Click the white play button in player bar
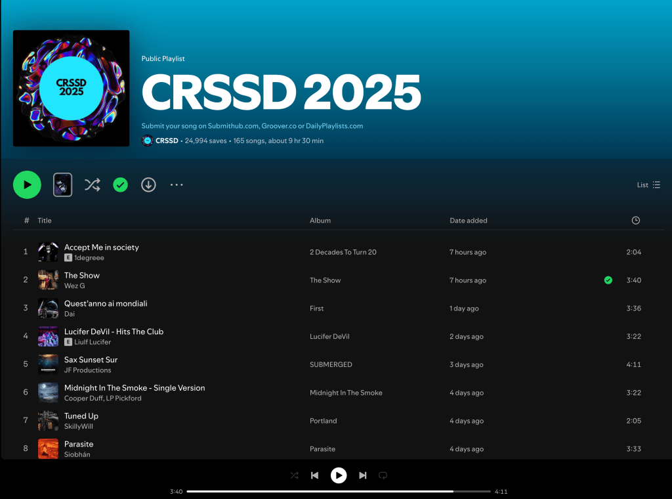Image resolution: width=672 pixels, height=499 pixels. (339, 475)
